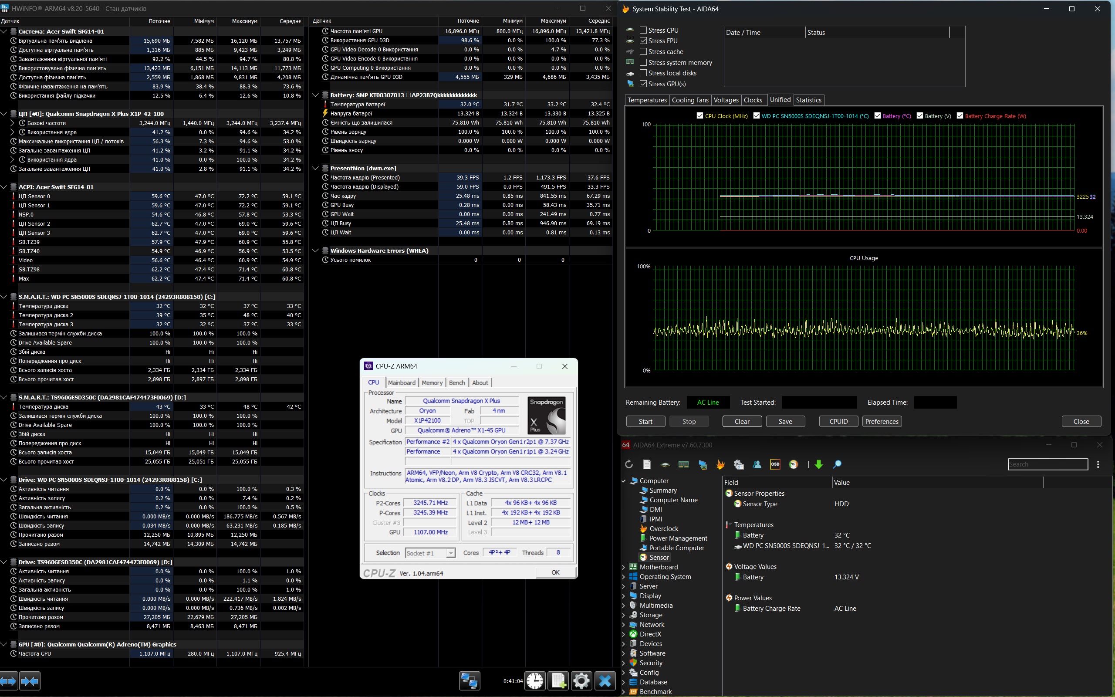Toggle the CPU Clock (MHz) graph checkbox
The width and height of the screenshot is (1115, 697).
click(x=700, y=116)
